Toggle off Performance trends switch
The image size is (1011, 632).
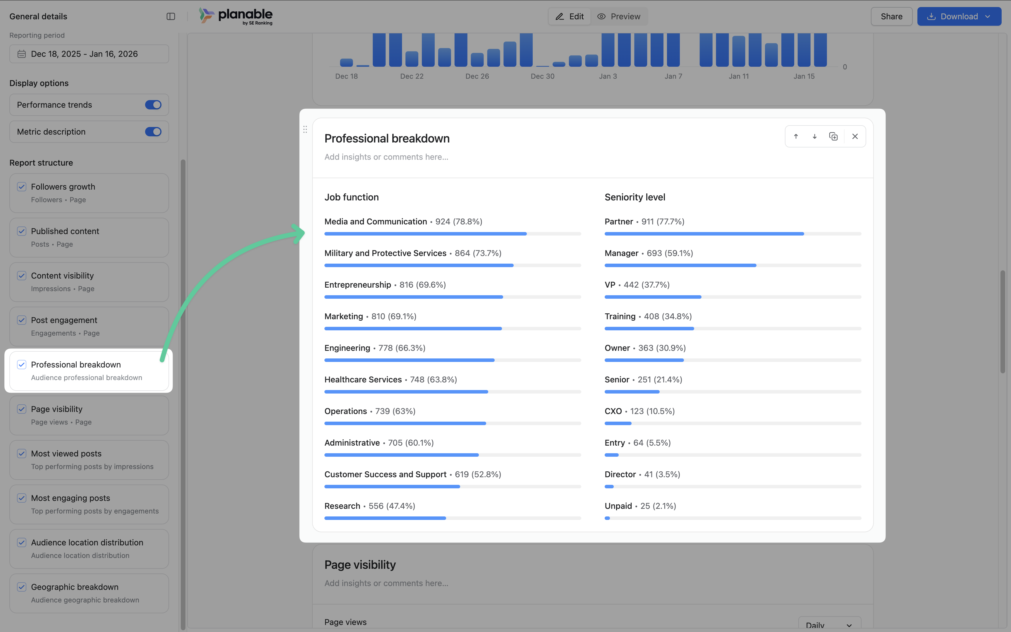click(153, 105)
